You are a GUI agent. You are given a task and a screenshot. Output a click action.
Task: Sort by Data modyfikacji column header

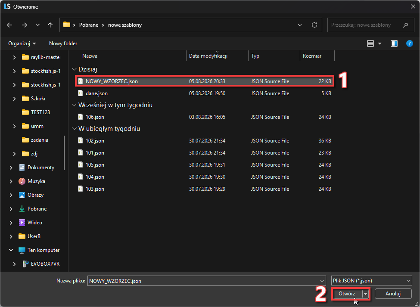tap(208, 56)
